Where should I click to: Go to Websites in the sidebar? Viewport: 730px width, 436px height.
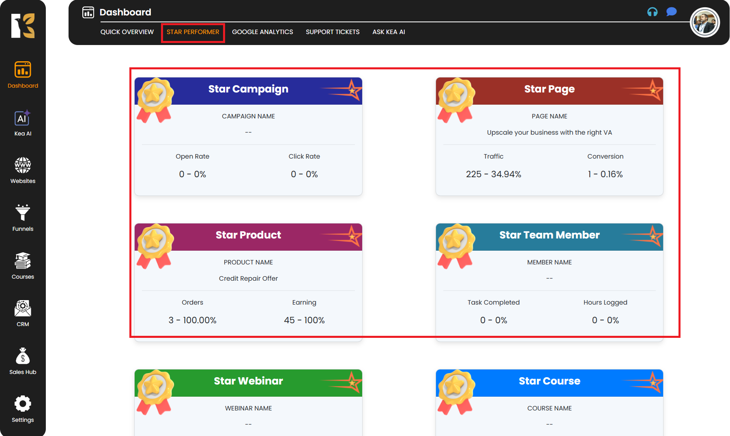23,165
